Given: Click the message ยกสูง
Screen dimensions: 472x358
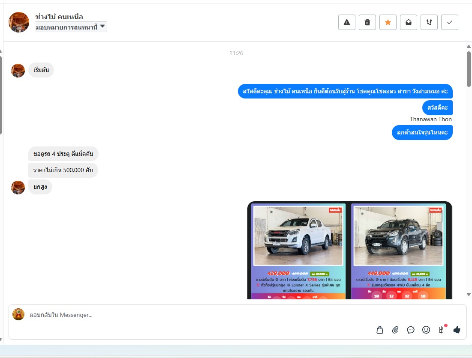Looking at the screenshot, I should pyautogui.click(x=40, y=187).
